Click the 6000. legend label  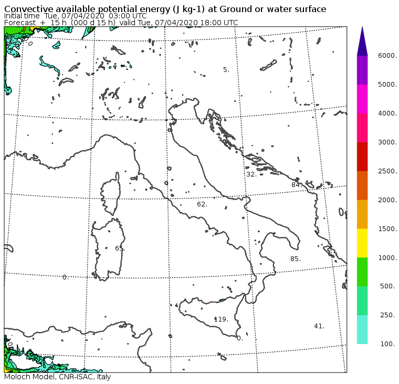point(387,56)
